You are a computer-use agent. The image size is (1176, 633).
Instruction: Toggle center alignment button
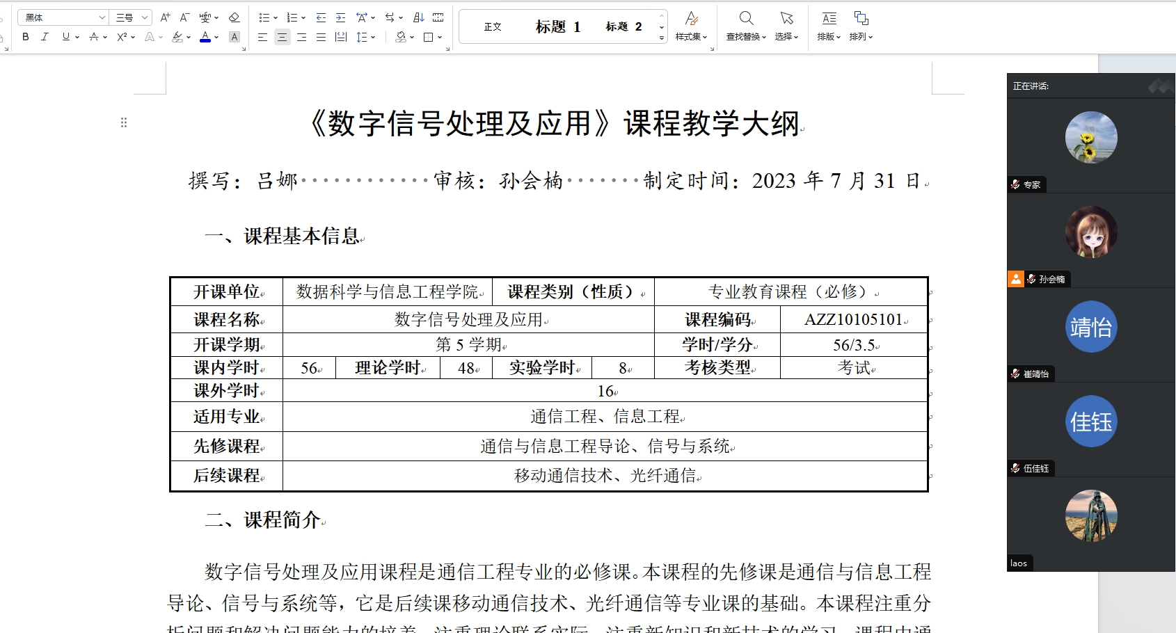[x=282, y=37]
